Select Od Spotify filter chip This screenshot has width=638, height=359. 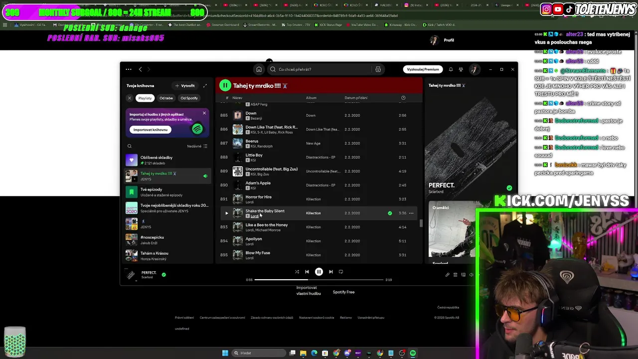189,98
